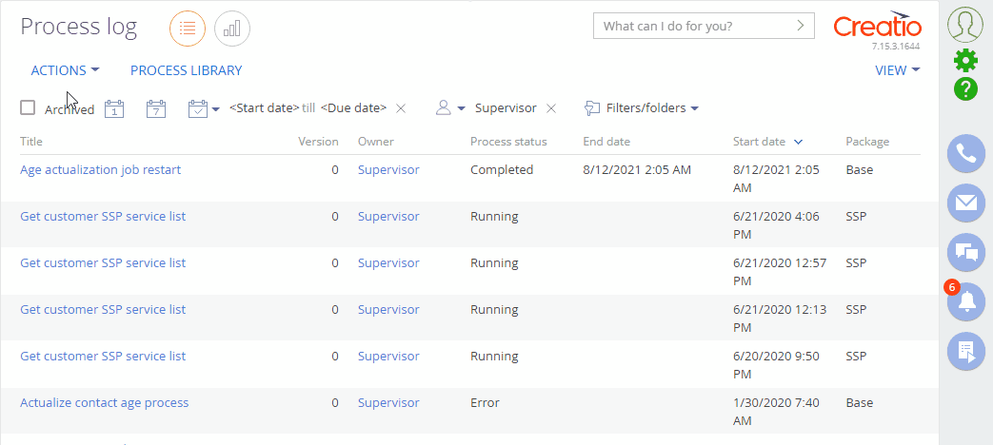Image resolution: width=993 pixels, height=445 pixels.
Task: Open Get customer SSP service list started 4:06 PM
Action: [x=103, y=216]
